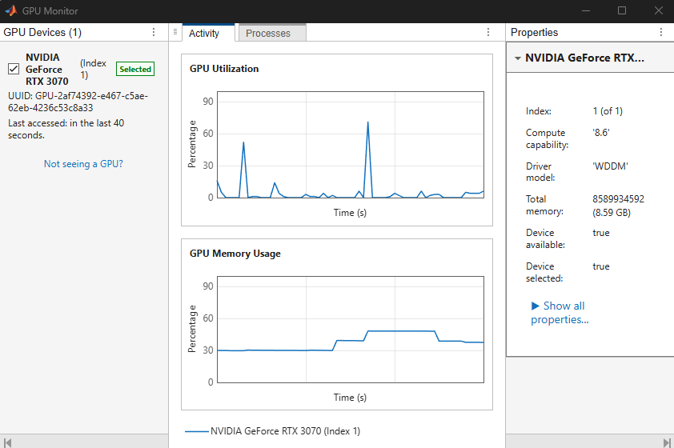Switch to the Processes tab

(272, 33)
